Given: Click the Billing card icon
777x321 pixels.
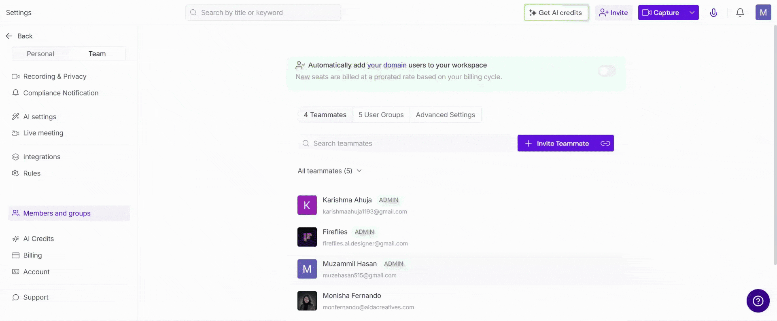Looking at the screenshot, I should click(16, 256).
